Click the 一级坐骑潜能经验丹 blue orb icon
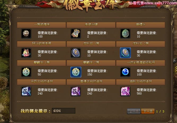Image resolution: width=177 pixels, height=123 pixels. [x=125, y=72]
